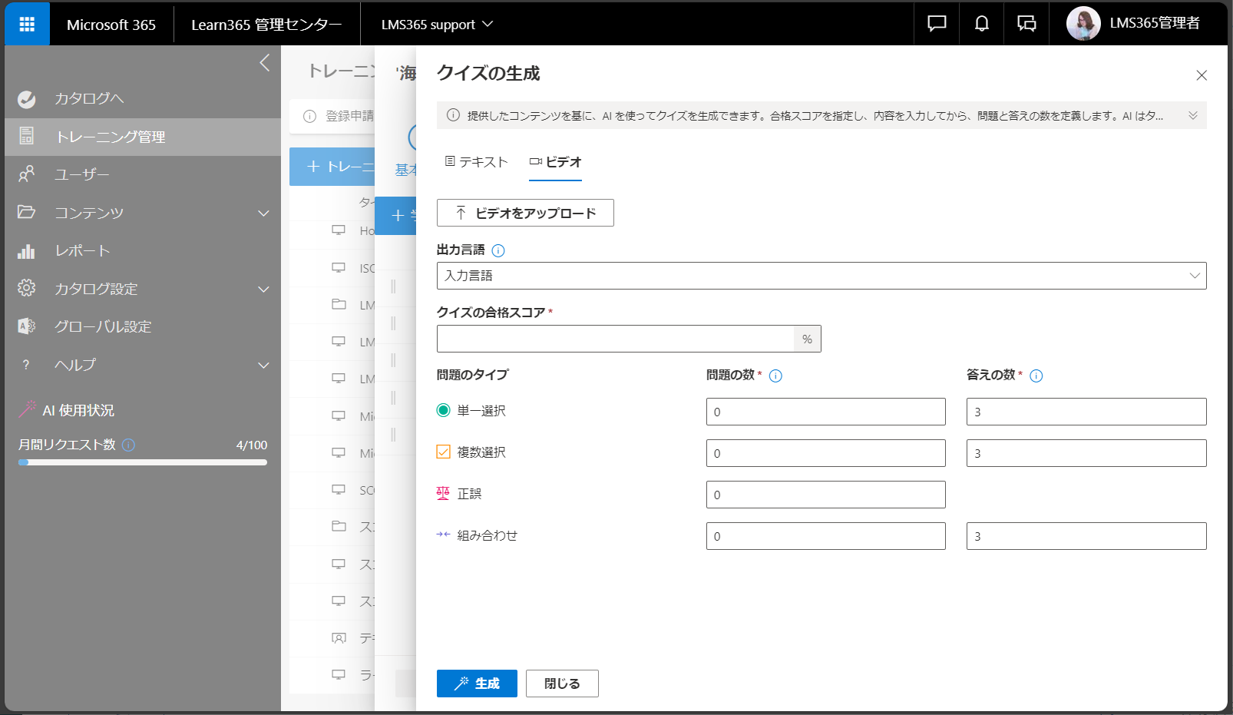Open the chat feedback icon in header
Image resolution: width=1233 pixels, height=715 pixels.
[937, 24]
